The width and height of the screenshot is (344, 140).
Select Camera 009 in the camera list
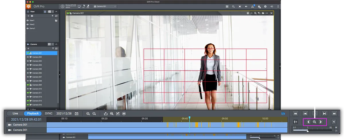[37, 85]
